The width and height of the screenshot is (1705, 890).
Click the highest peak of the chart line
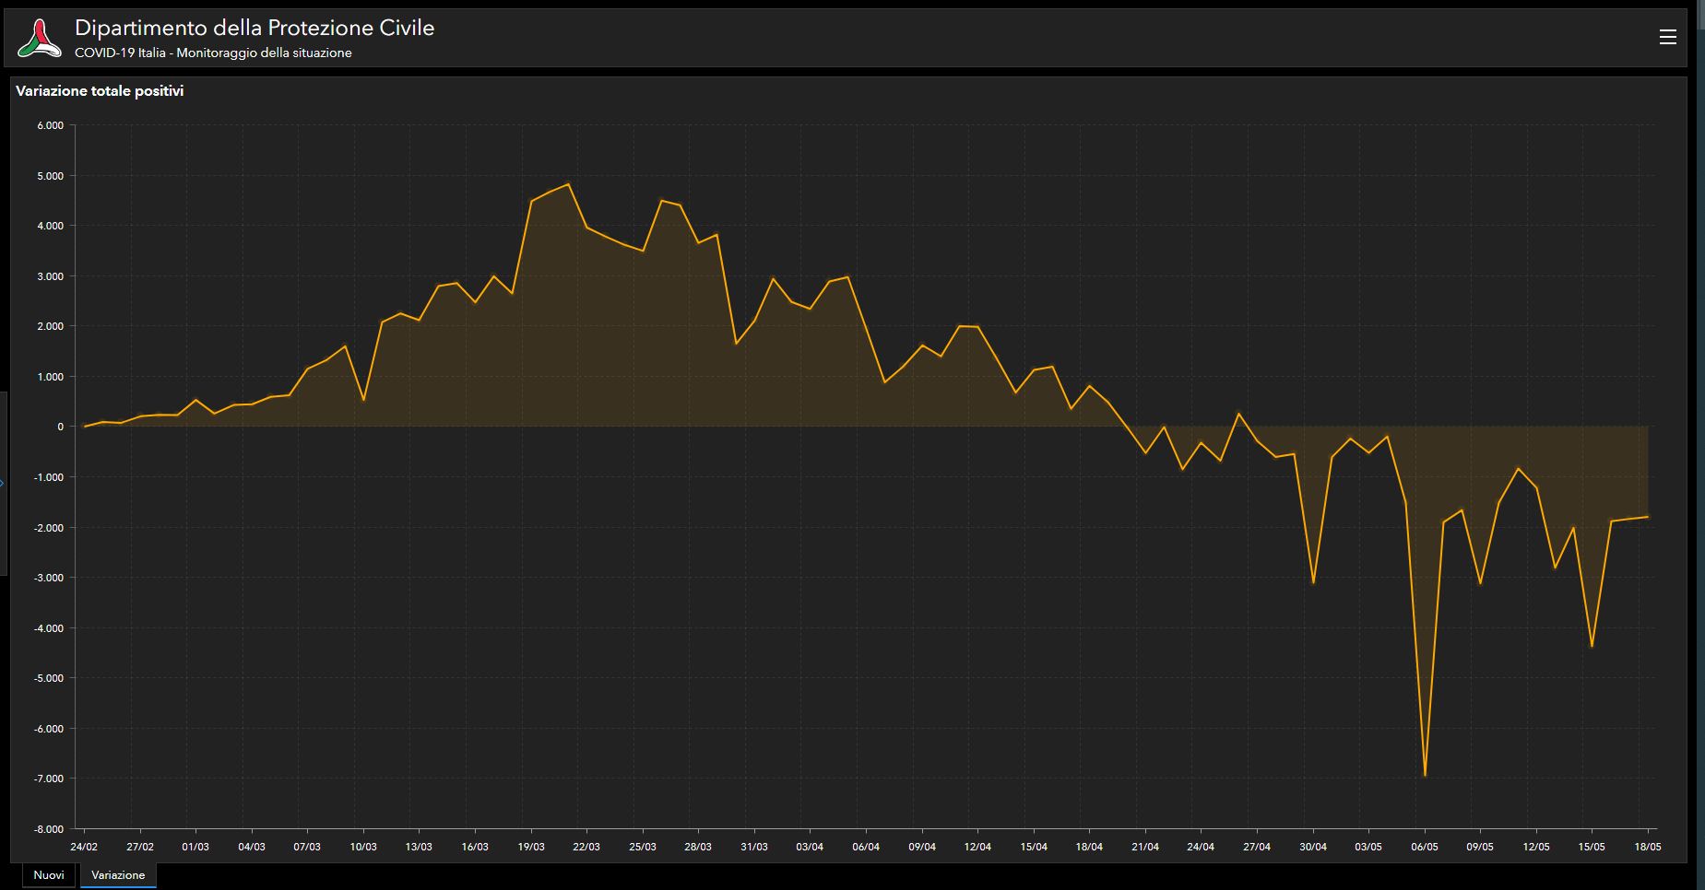coord(568,184)
